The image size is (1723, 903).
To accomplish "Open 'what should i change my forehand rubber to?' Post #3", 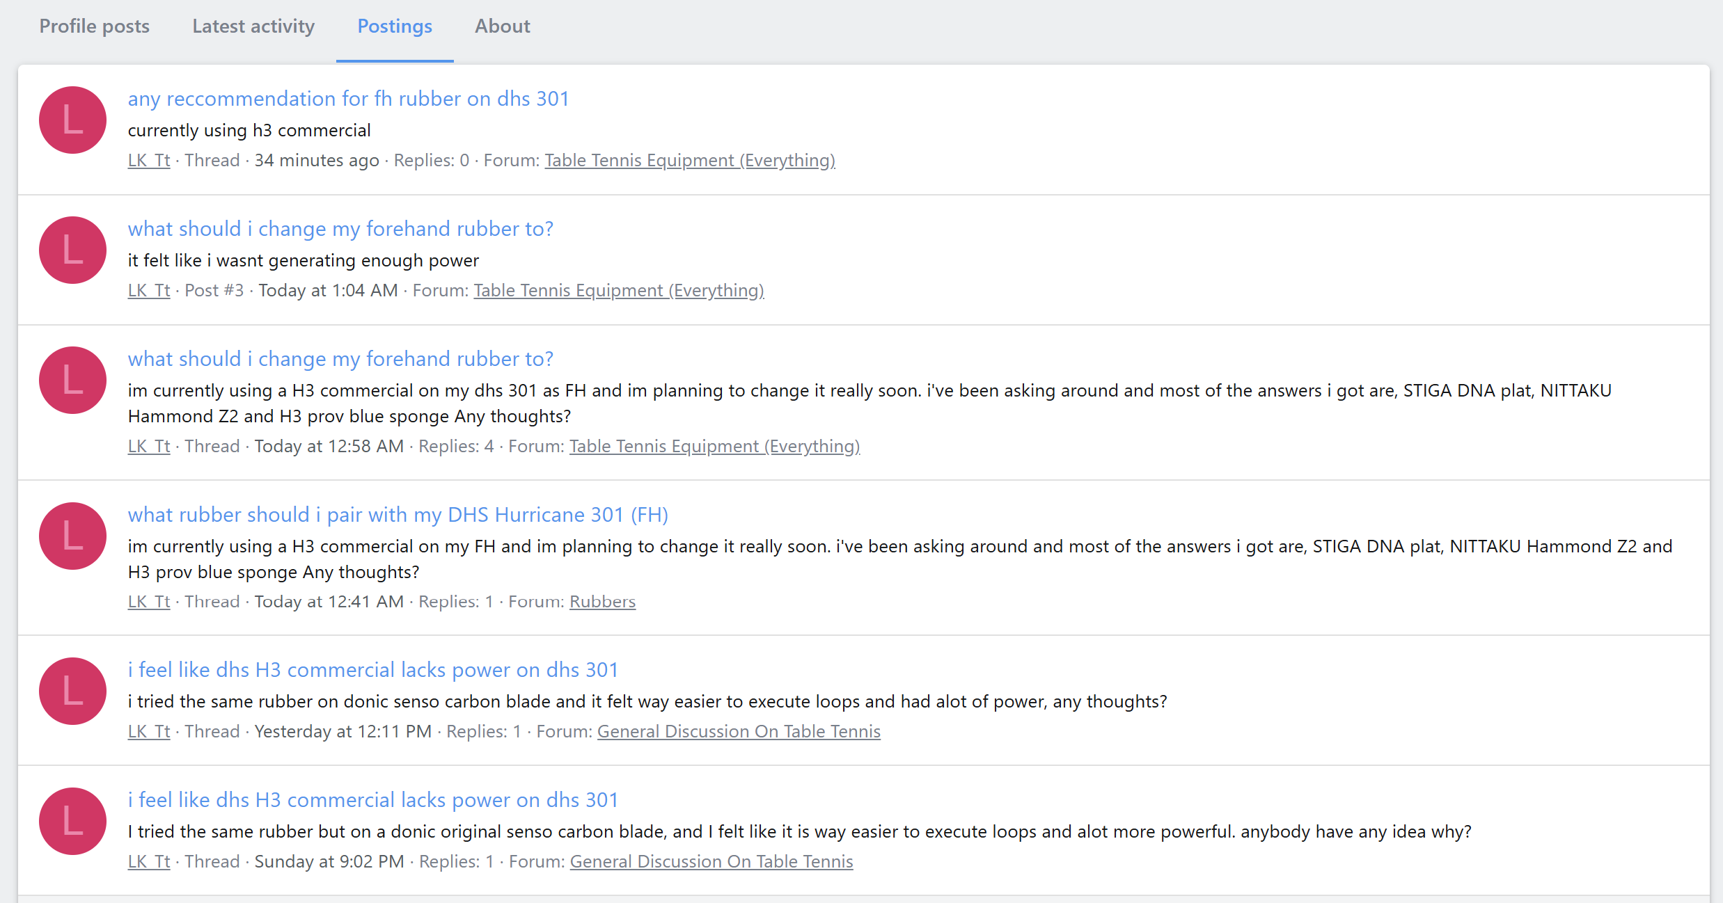I will pyautogui.click(x=340, y=229).
